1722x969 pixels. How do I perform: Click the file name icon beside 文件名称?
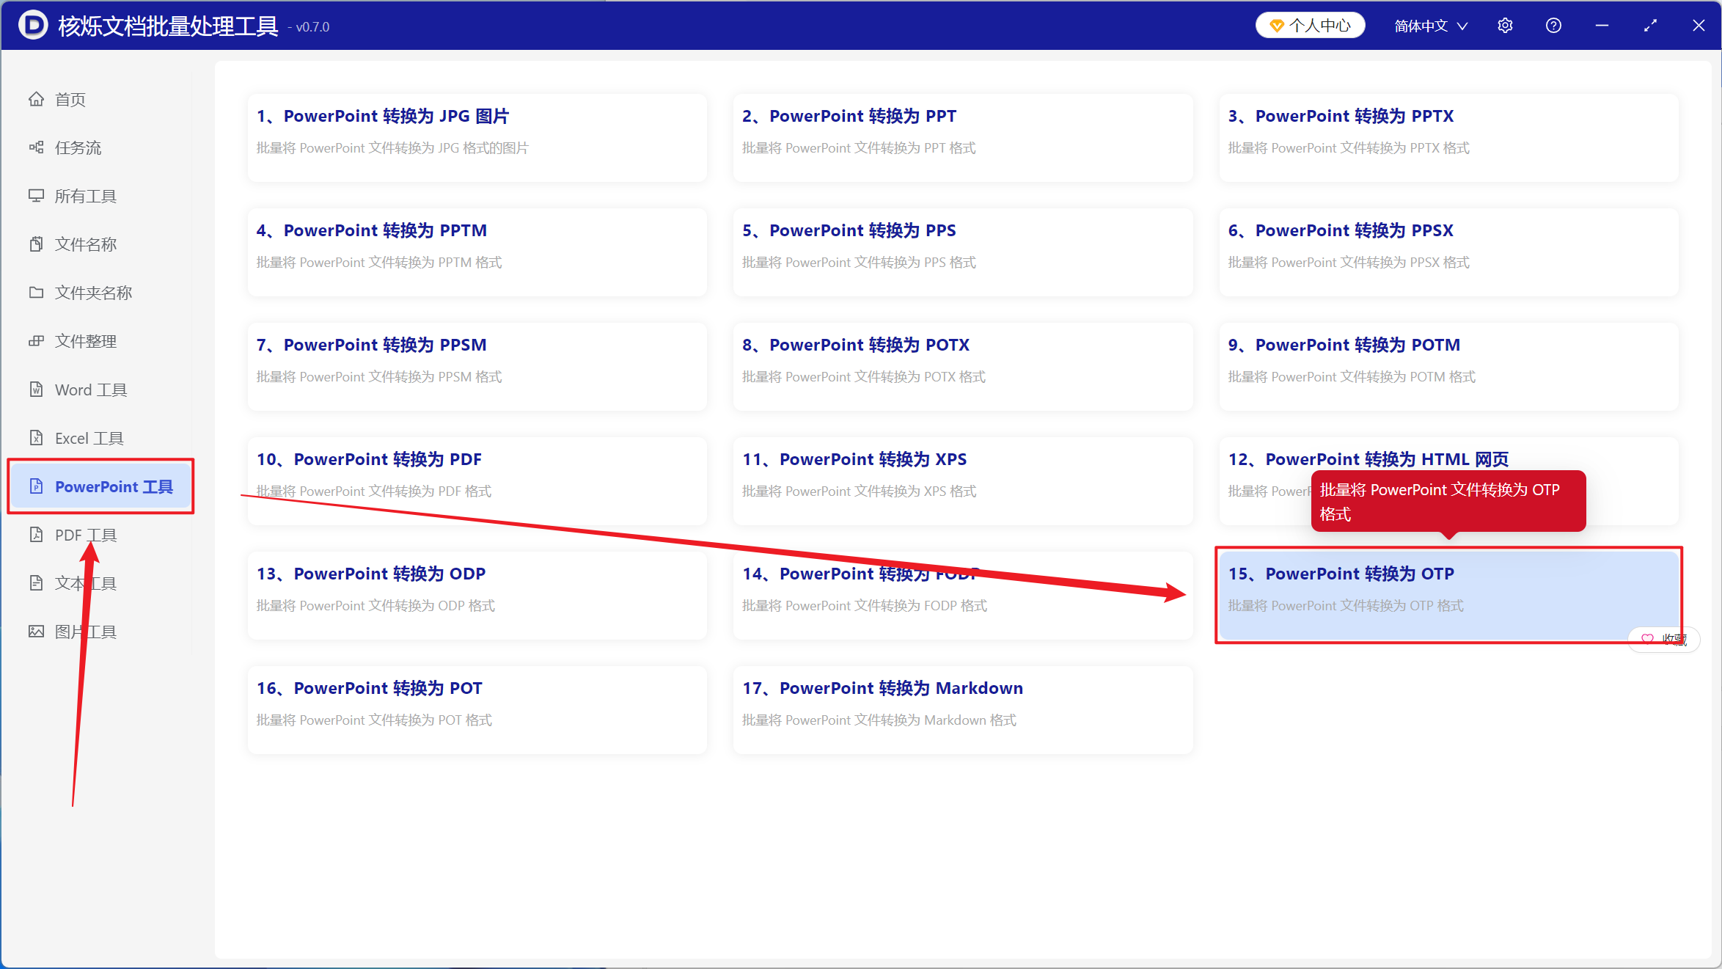[36, 244]
